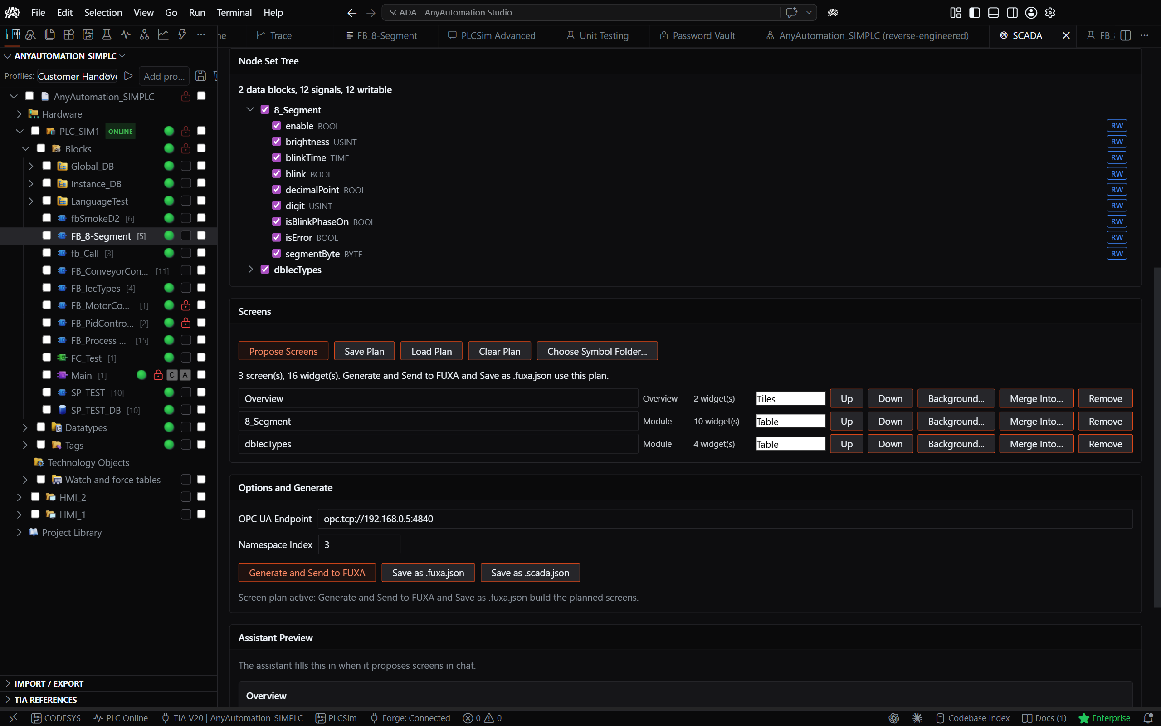
Task: Open layout dropdown Tiles for Overview screen
Action: pyautogui.click(x=790, y=398)
